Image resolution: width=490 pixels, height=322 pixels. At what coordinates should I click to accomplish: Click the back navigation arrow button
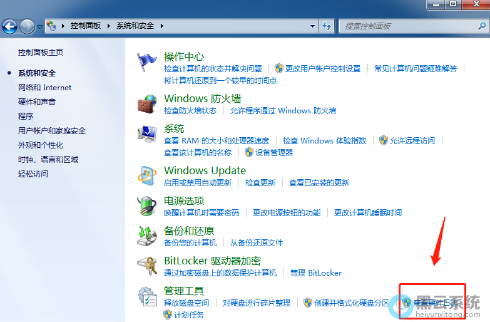(x=10, y=26)
